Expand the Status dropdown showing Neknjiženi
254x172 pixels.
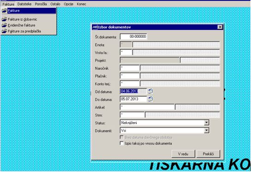click(206, 123)
